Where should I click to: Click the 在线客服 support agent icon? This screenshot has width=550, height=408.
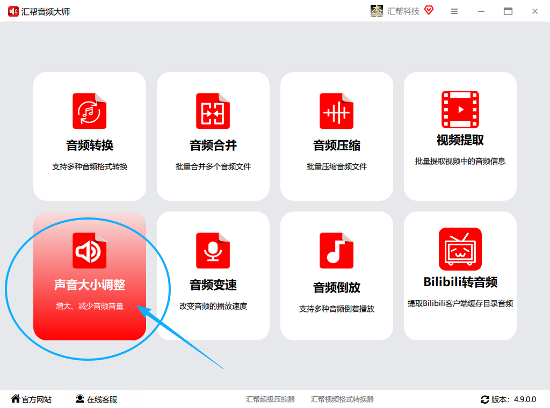click(x=80, y=398)
